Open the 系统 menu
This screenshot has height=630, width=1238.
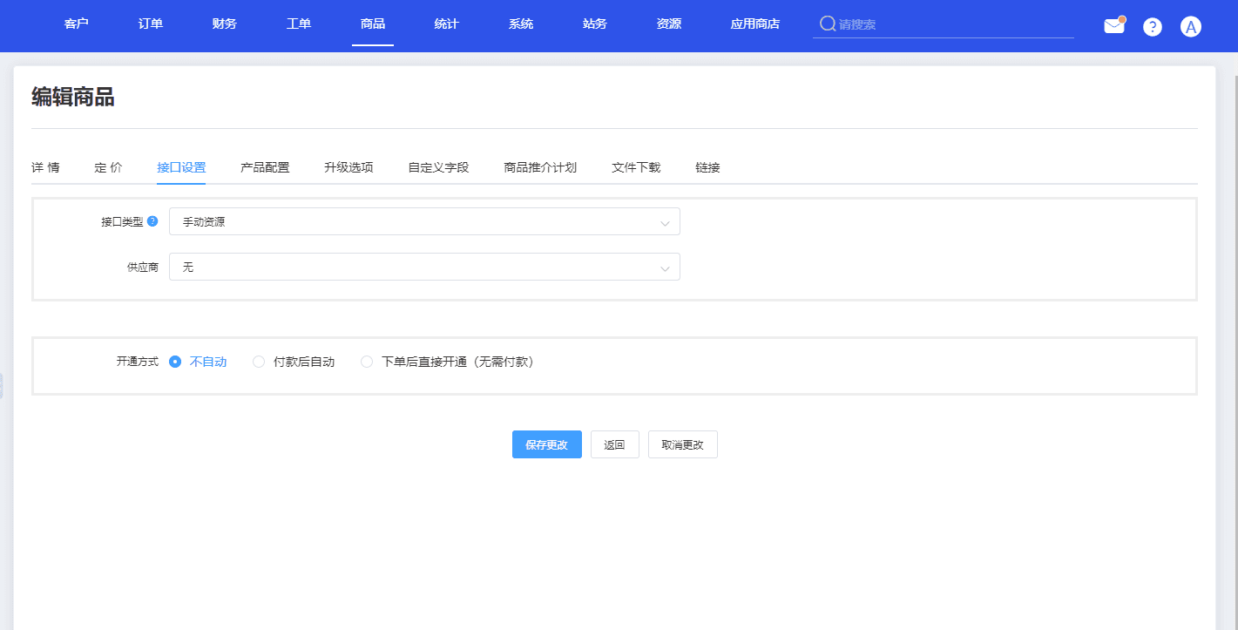coord(521,24)
